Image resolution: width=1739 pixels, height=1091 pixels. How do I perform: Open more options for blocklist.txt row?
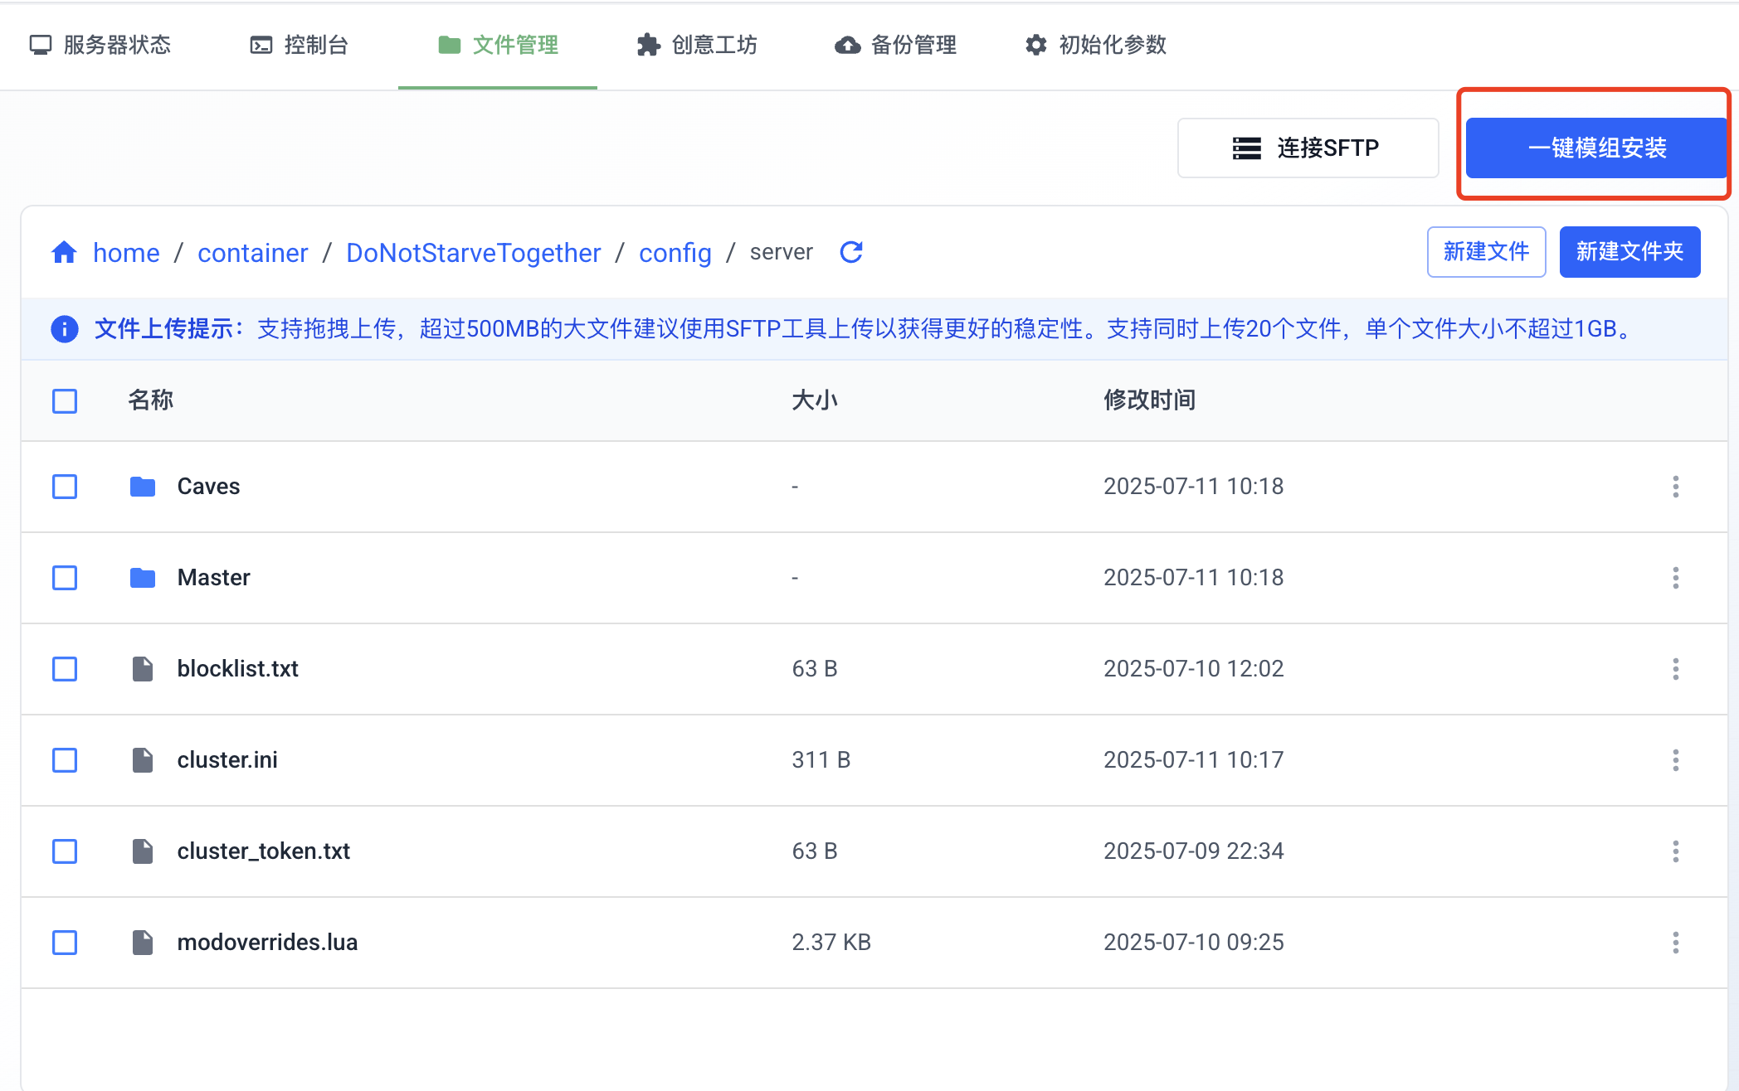pos(1675,669)
